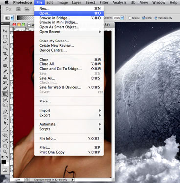Select the Crop tool

pyautogui.click(x=5, y=53)
